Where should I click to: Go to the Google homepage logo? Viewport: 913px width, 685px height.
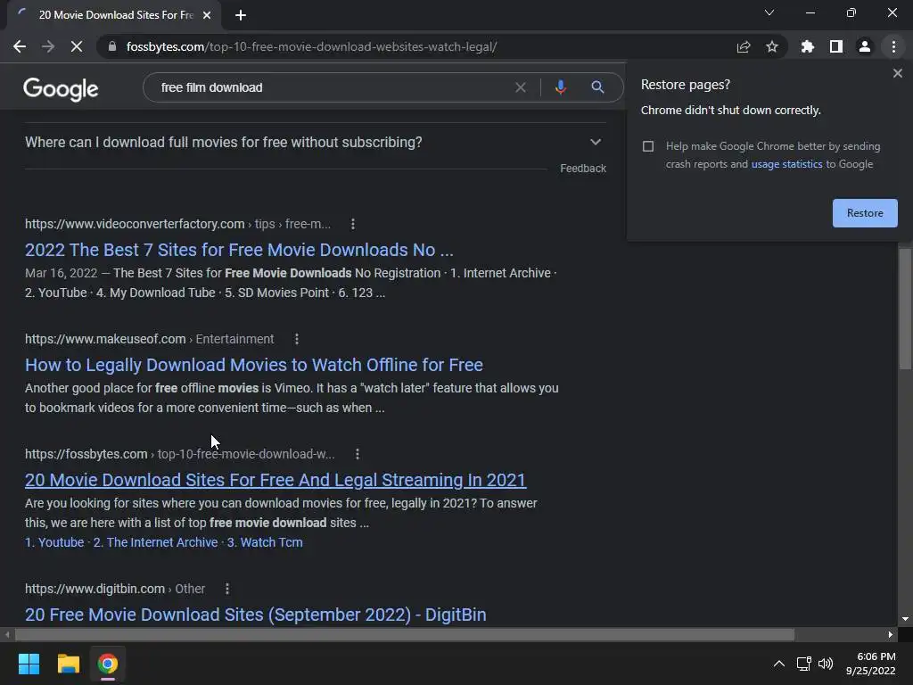point(61,88)
